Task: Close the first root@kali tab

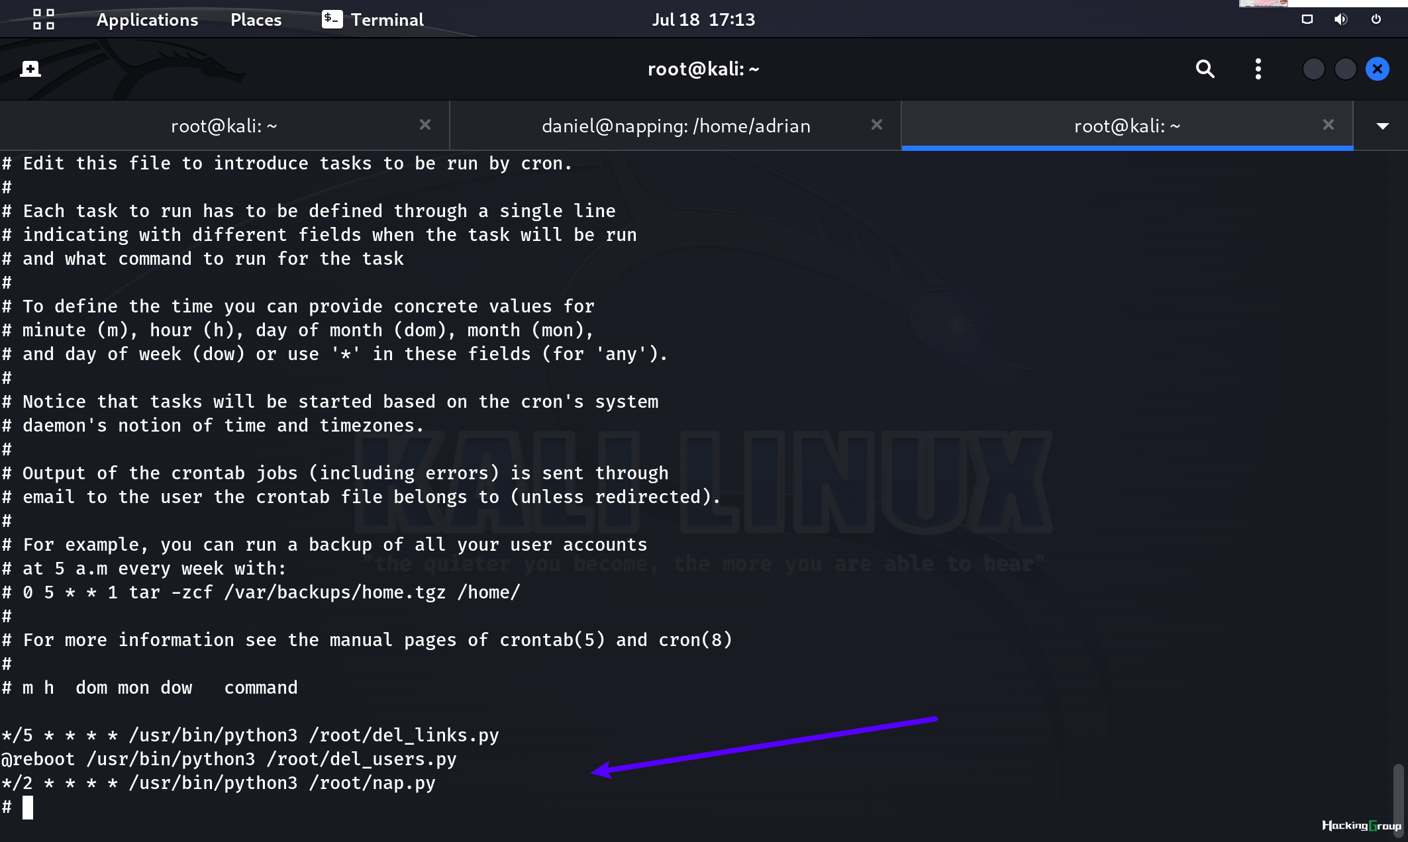Action: [x=425, y=124]
